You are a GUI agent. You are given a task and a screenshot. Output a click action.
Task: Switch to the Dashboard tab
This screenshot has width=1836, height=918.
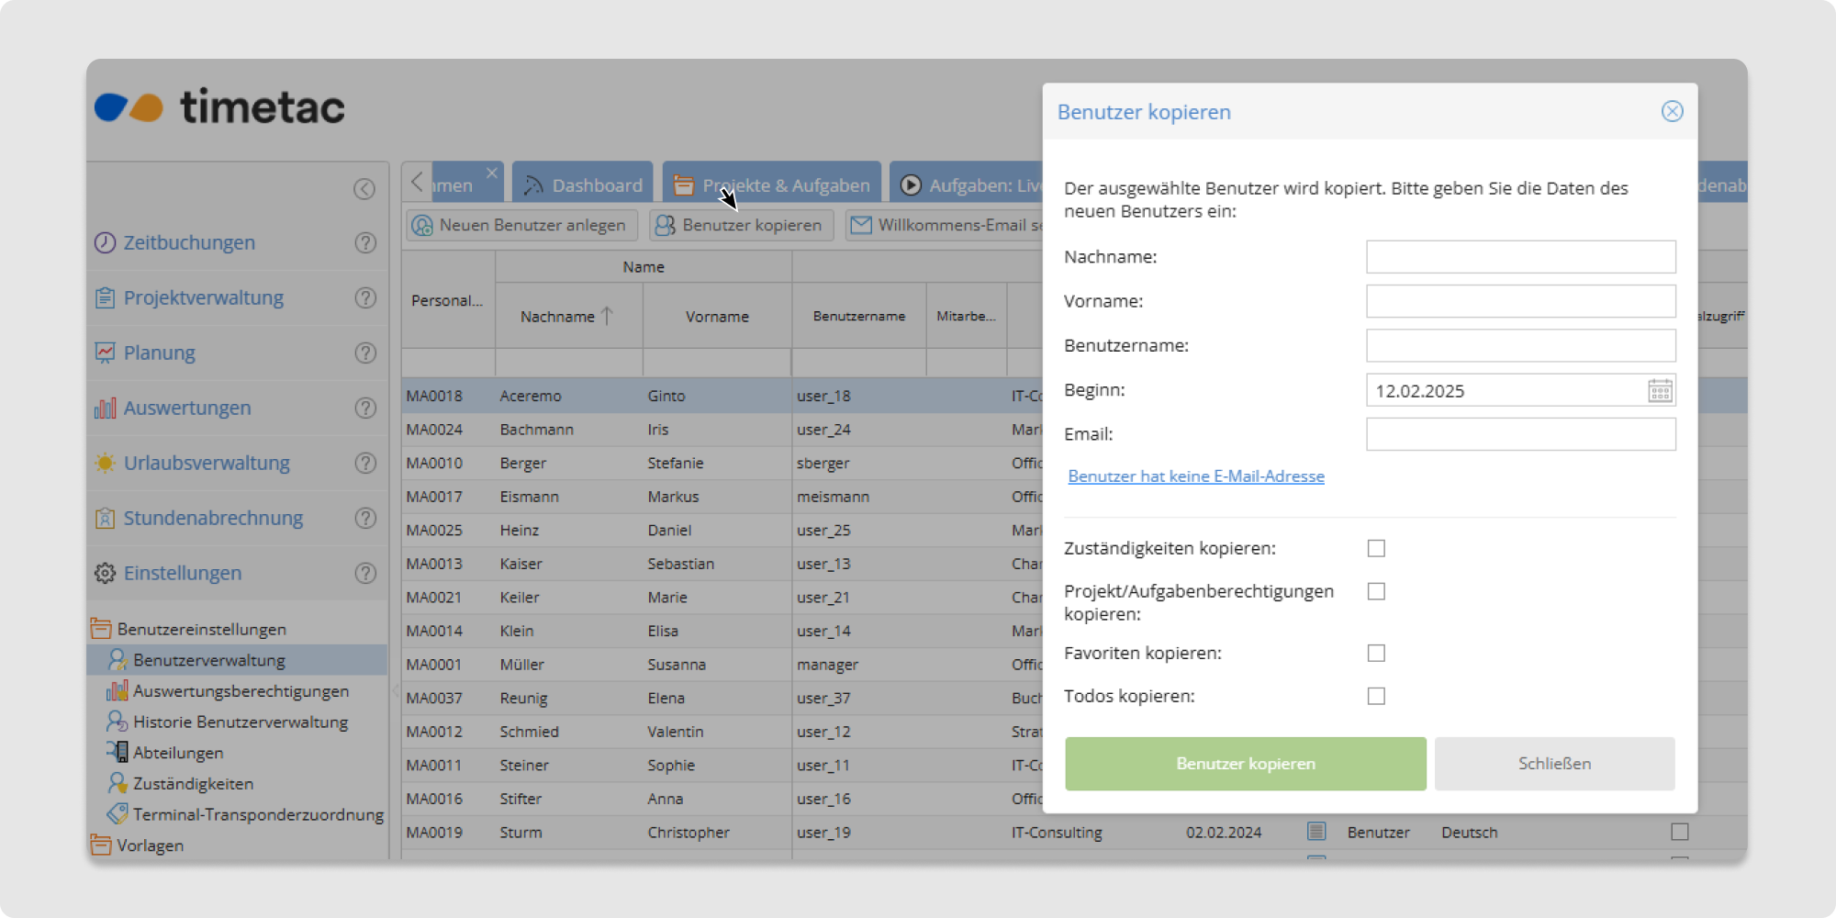tap(583, 185)
